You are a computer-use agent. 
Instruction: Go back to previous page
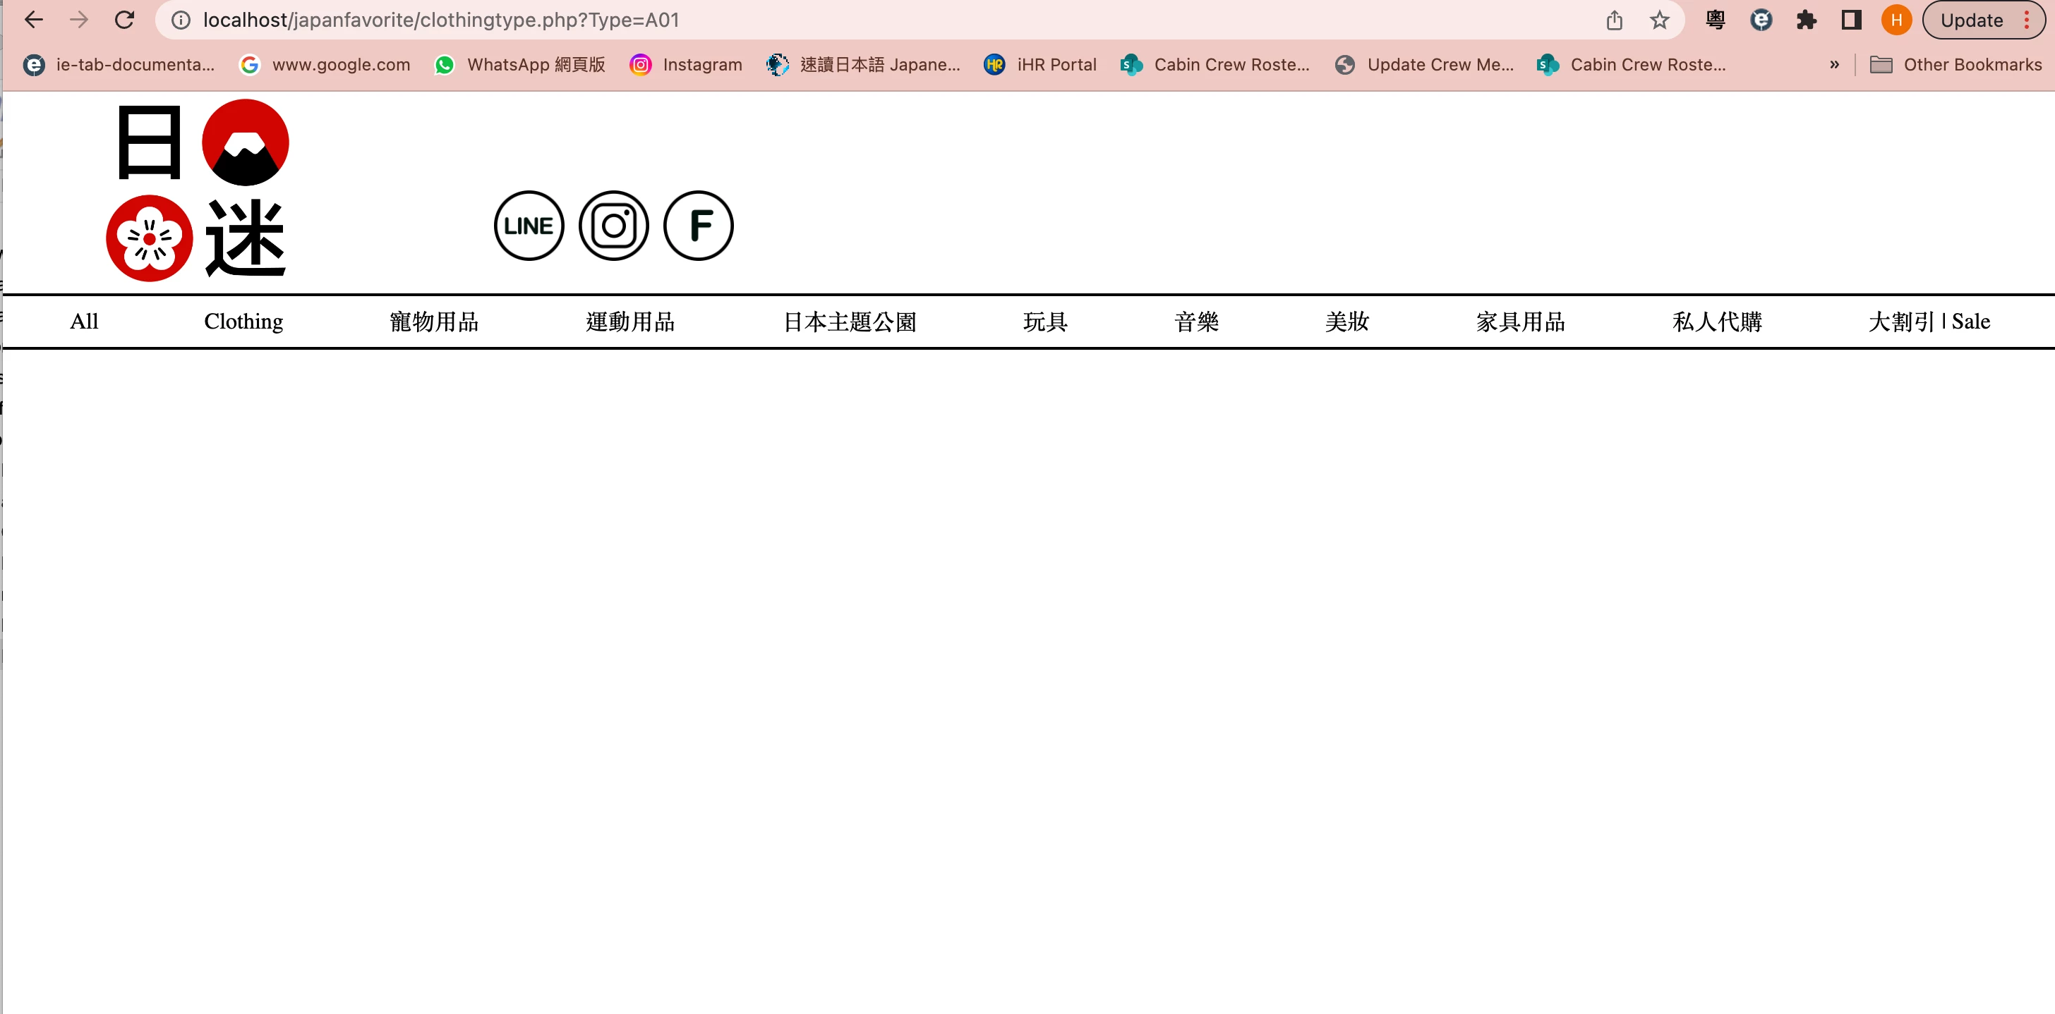click(33, 20)
